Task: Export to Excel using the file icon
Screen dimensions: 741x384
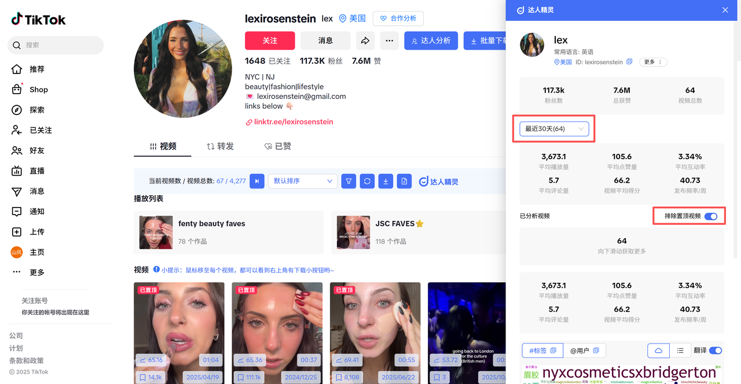Action: (404, 181)
